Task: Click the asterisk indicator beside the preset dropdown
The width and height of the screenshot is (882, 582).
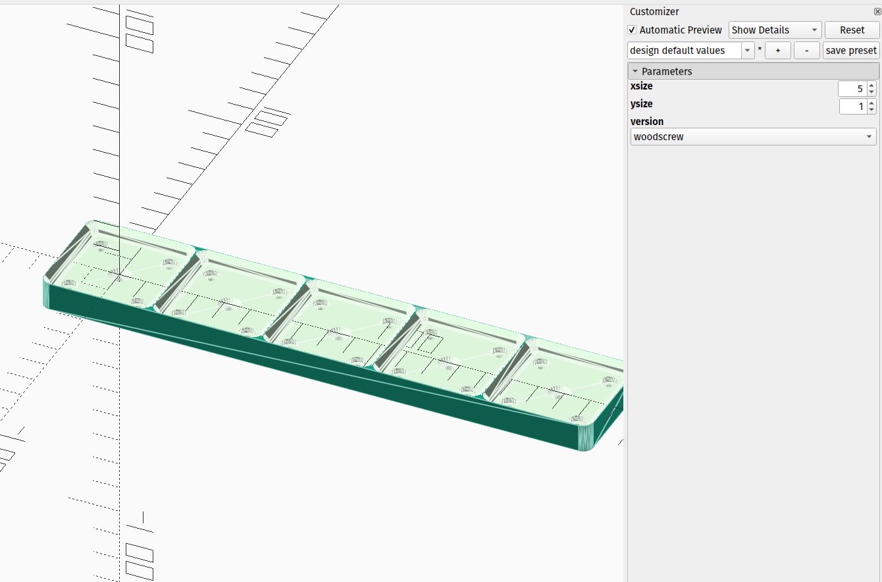Action: [760, 50]
